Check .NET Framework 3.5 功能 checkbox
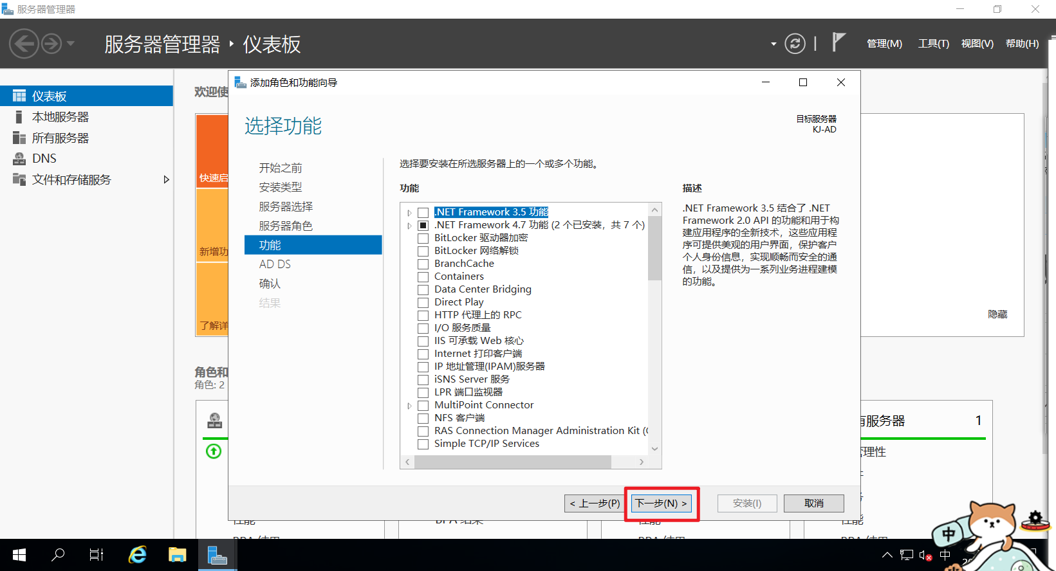This screenshot has height=571, width=1056. click(x=423, y=212)
